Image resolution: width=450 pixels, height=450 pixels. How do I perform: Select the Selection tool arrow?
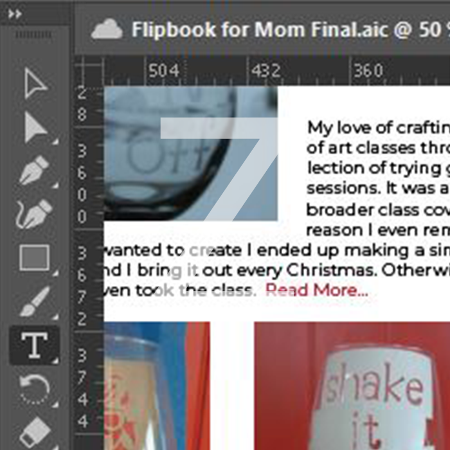click(35, 83)
